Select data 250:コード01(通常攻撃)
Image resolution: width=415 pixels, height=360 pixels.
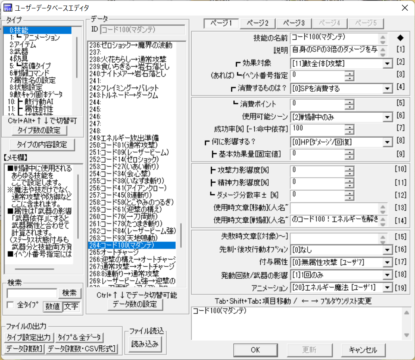point(132,145)
